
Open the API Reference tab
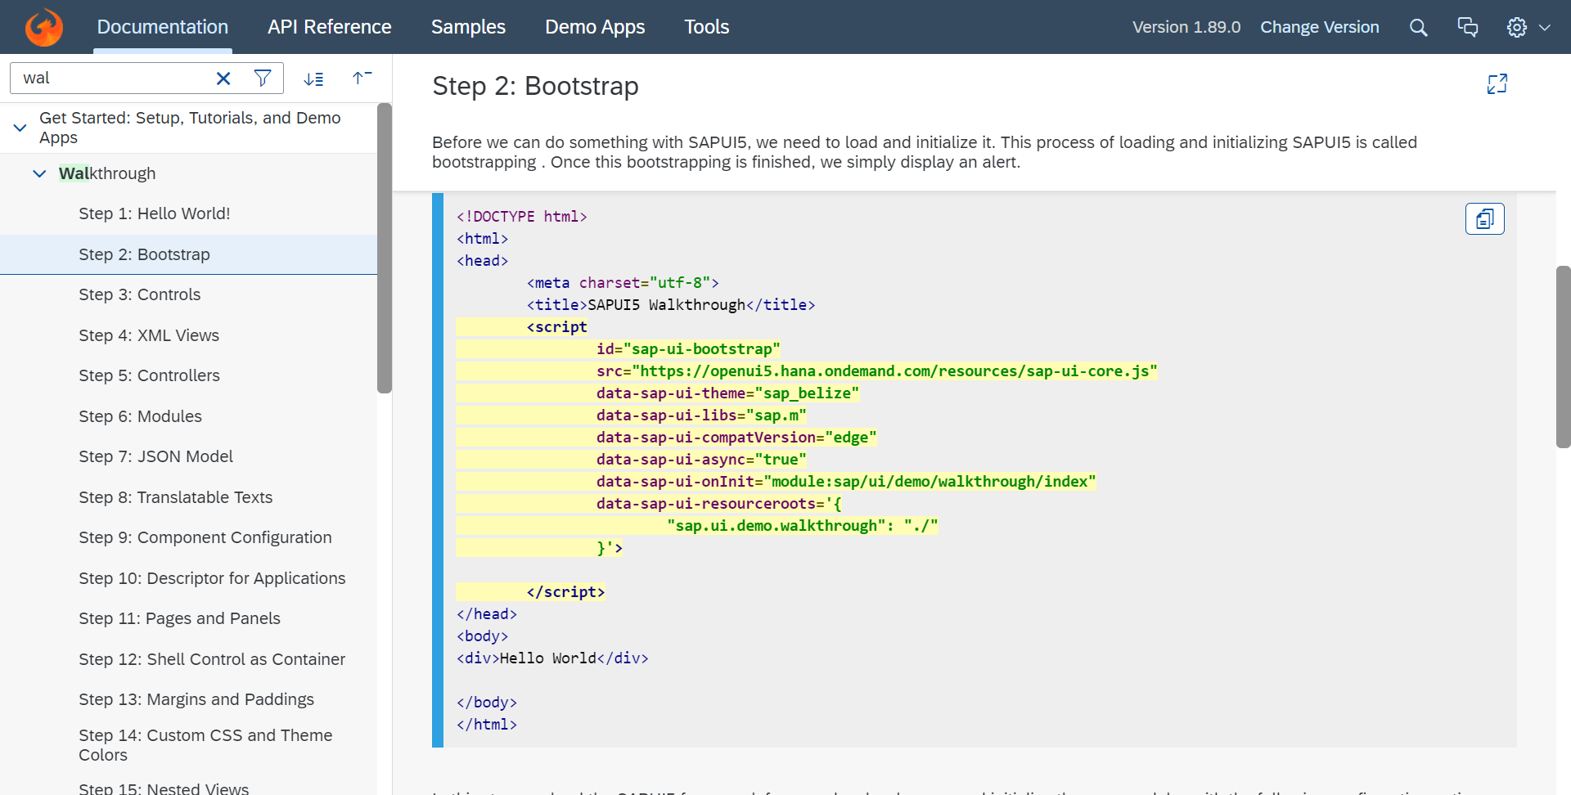[x=329, y=27]
